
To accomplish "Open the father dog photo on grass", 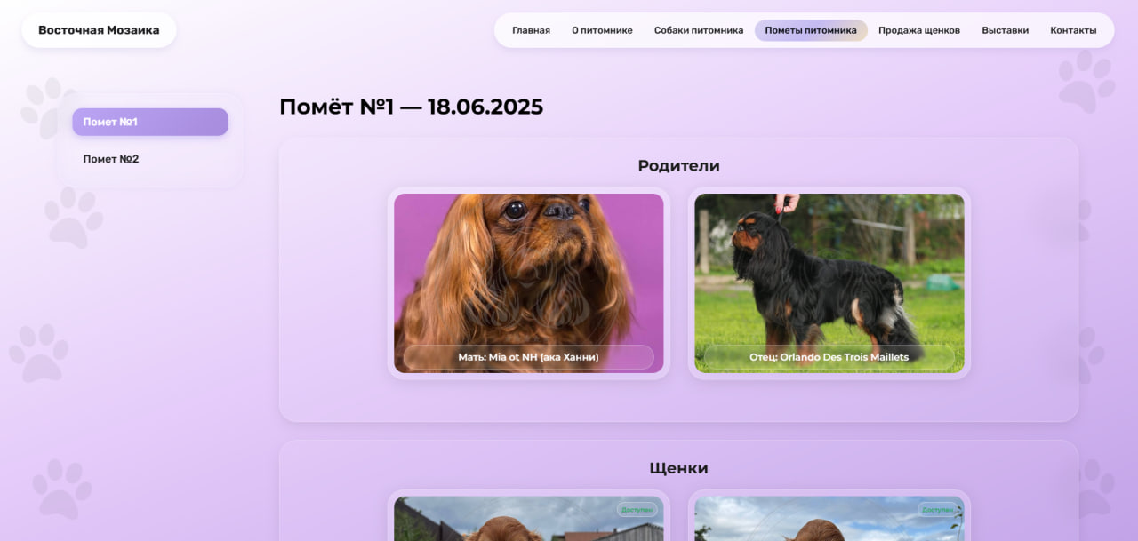I will click(829, 267).
